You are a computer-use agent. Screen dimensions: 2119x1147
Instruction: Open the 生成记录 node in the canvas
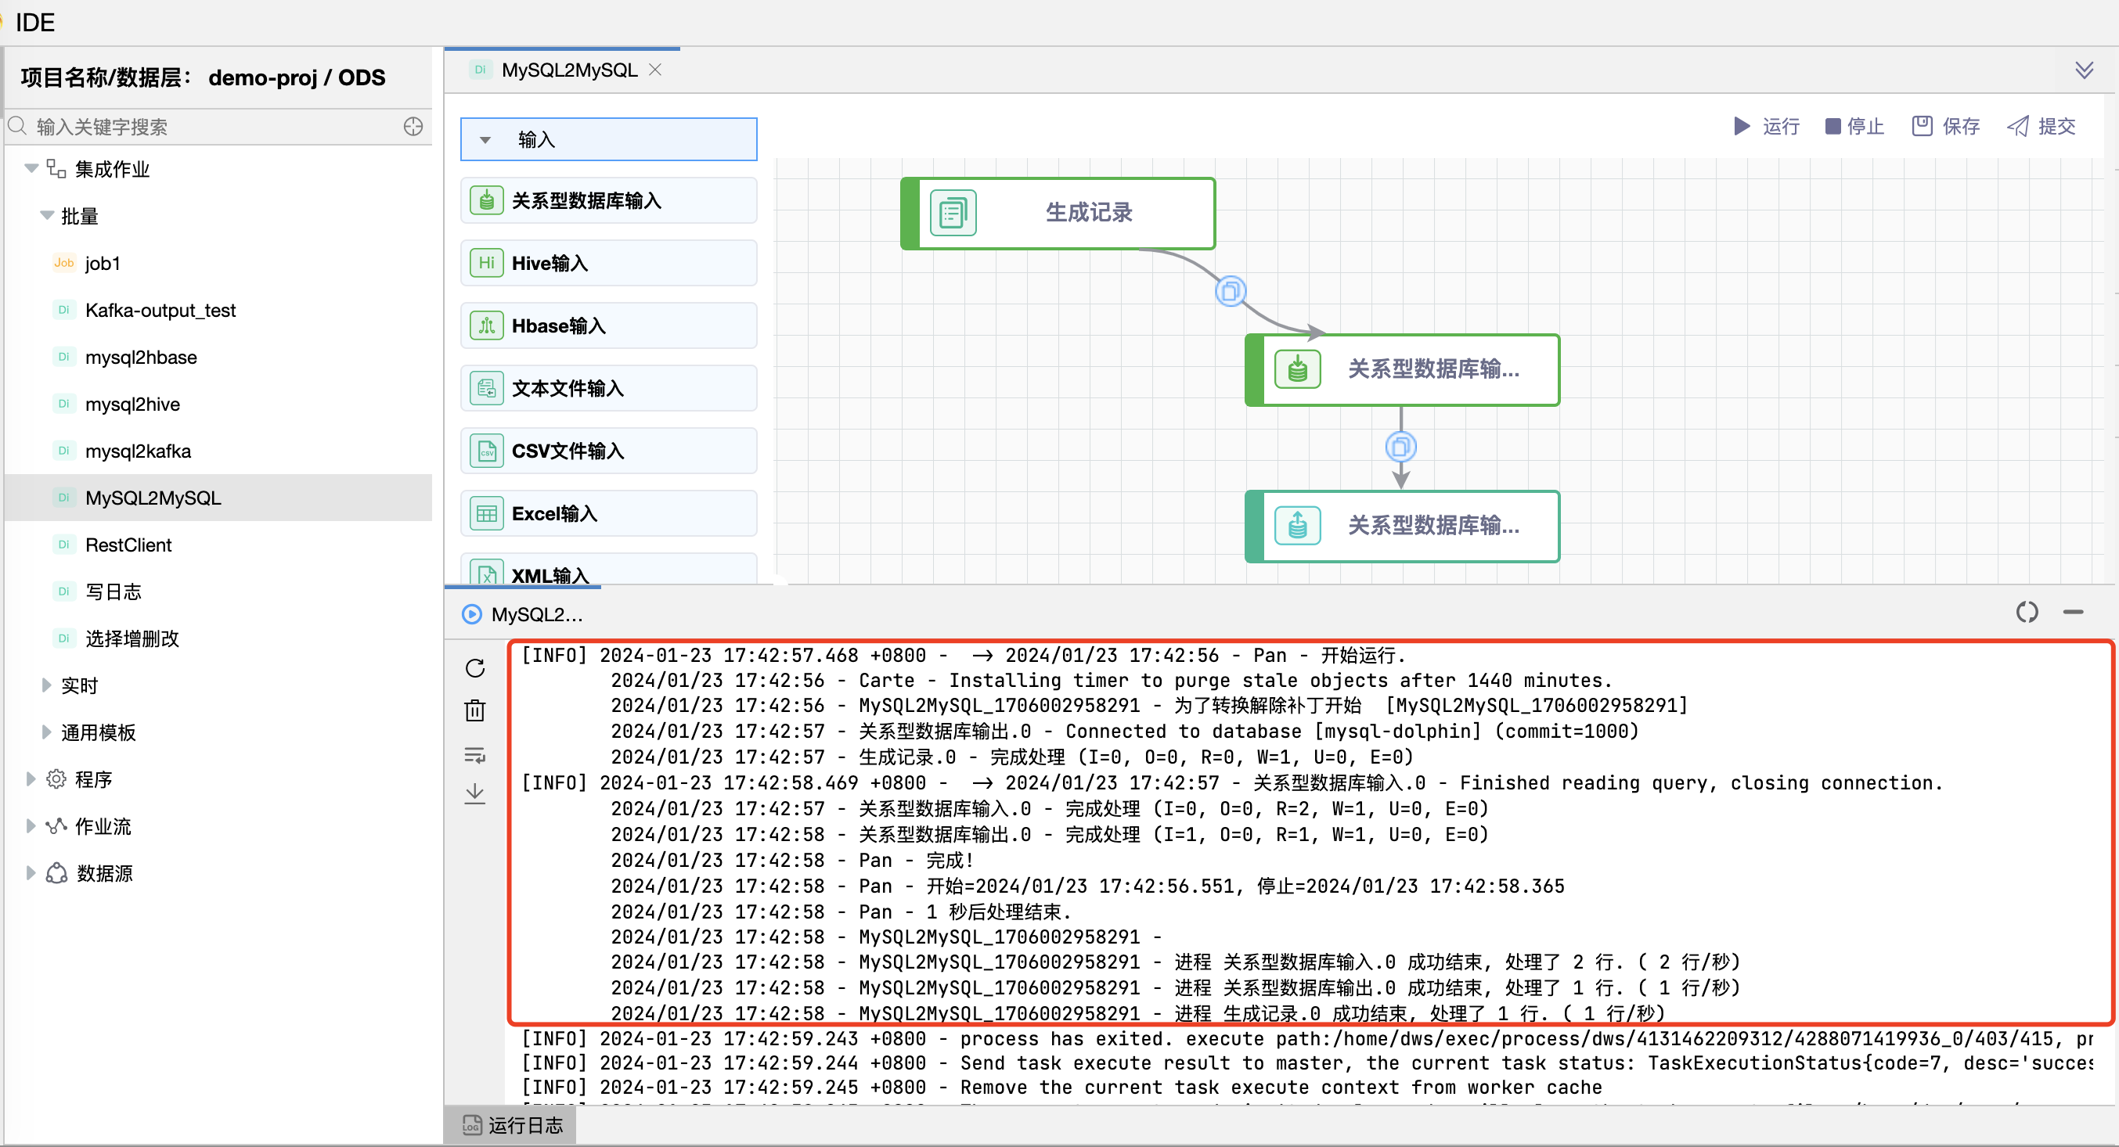(1087, 213)
